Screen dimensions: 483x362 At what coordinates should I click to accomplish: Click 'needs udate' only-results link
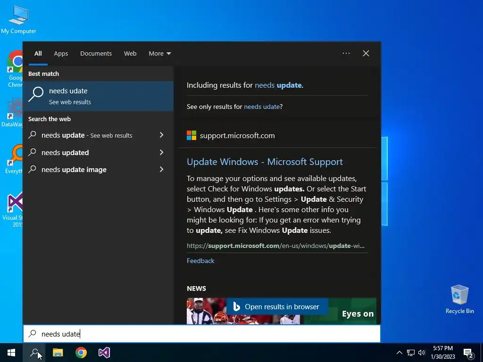(x=262, y=107)
